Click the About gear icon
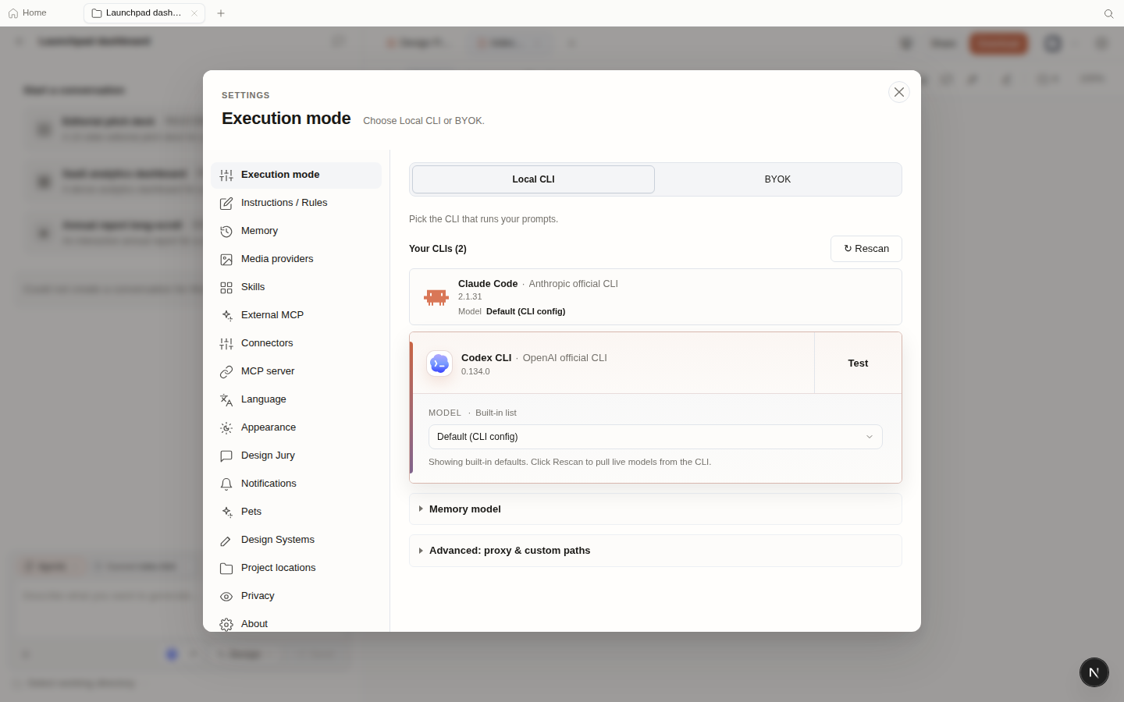Screen dimensions: 1124x702 [226, 624]
